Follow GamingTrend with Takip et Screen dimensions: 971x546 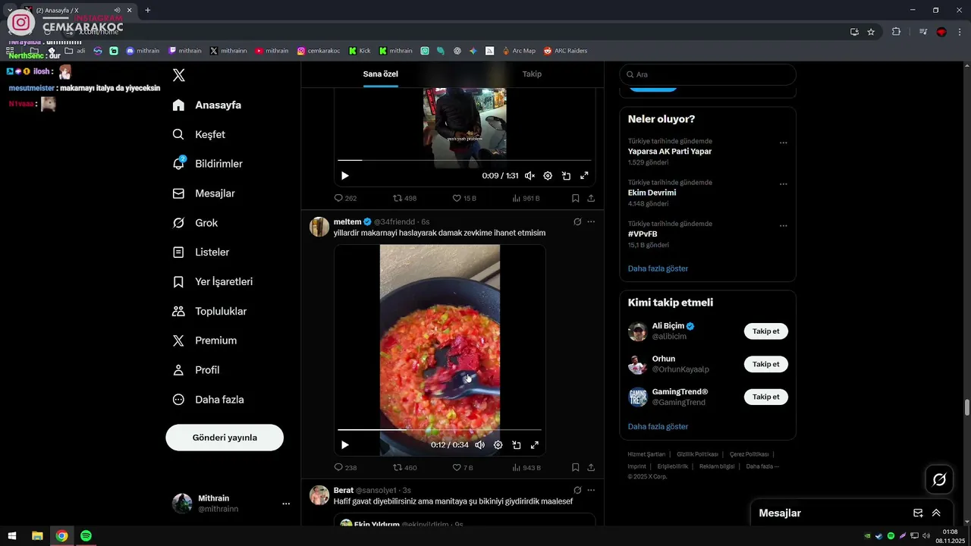click(x=766, y=397)
